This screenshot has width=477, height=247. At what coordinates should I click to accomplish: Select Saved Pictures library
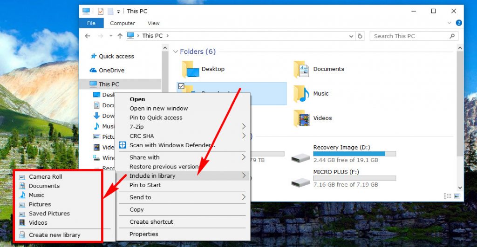49,214
